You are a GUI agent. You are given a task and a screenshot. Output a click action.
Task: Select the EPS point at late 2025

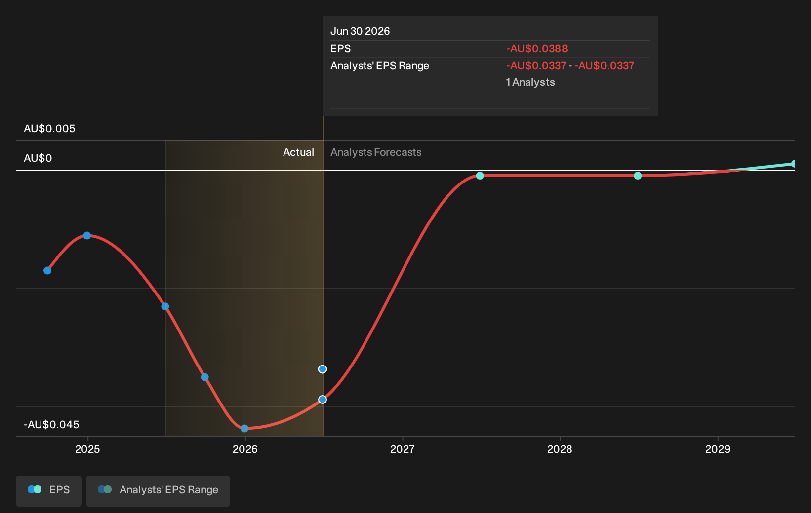tap(205, 377)
